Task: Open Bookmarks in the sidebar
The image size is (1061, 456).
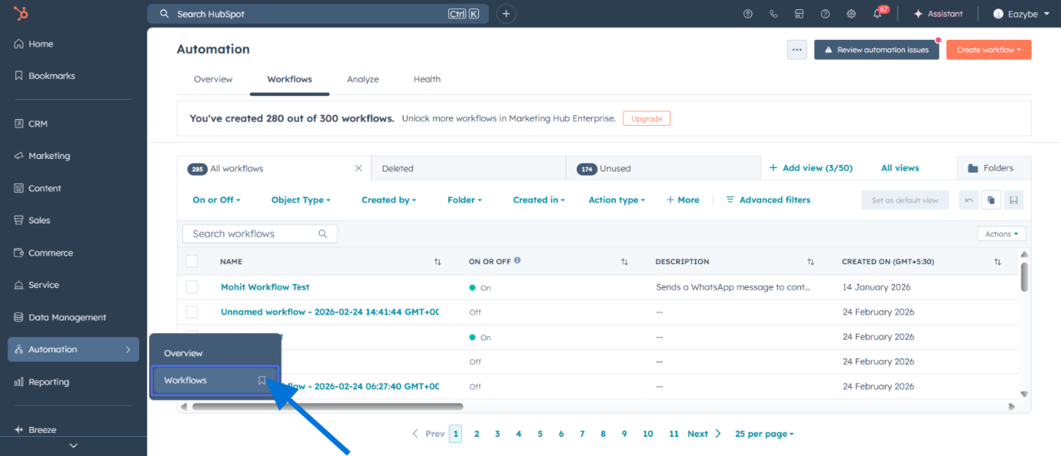Action: click(45, 76)
